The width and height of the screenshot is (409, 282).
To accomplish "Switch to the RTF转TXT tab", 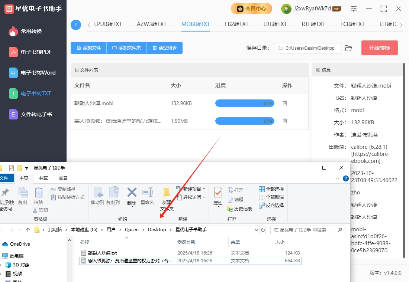I will pos(313,24).
